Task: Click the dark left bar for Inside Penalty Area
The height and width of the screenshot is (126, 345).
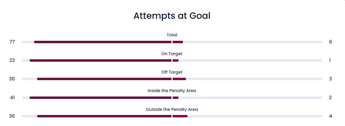Action: [100, 98]
